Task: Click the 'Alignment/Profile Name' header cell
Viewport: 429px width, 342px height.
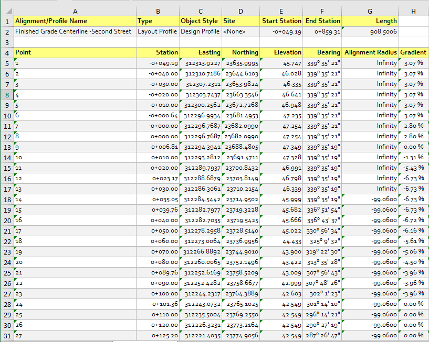Action: click(x=75, y=21)
